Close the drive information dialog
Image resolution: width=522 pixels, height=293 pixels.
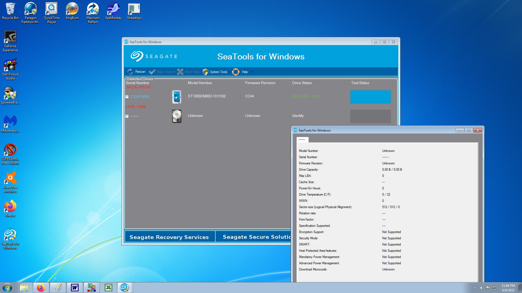point(478,130)
